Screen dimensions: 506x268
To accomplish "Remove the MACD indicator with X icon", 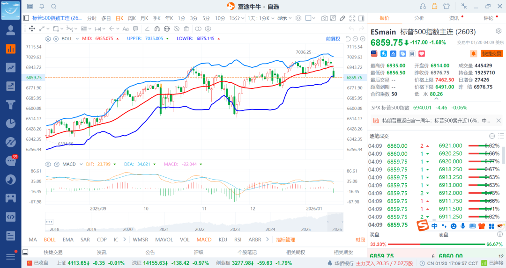I will point(56,164).
